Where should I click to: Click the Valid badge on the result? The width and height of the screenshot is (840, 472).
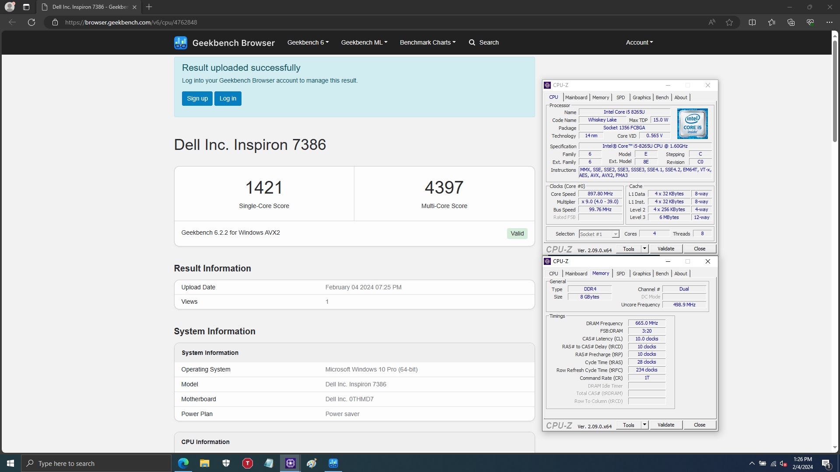point(517,233)
